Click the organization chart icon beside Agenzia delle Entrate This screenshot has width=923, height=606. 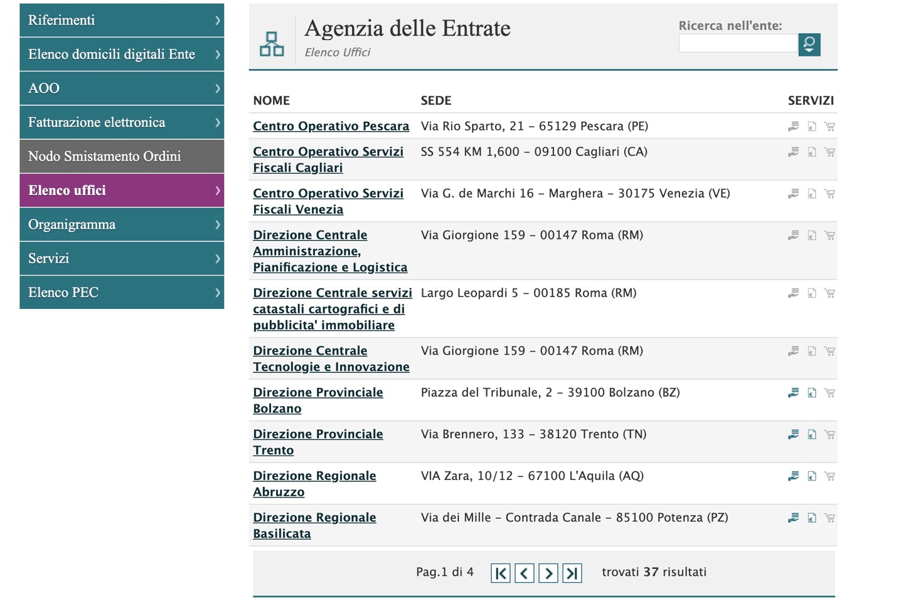[272, 44]
